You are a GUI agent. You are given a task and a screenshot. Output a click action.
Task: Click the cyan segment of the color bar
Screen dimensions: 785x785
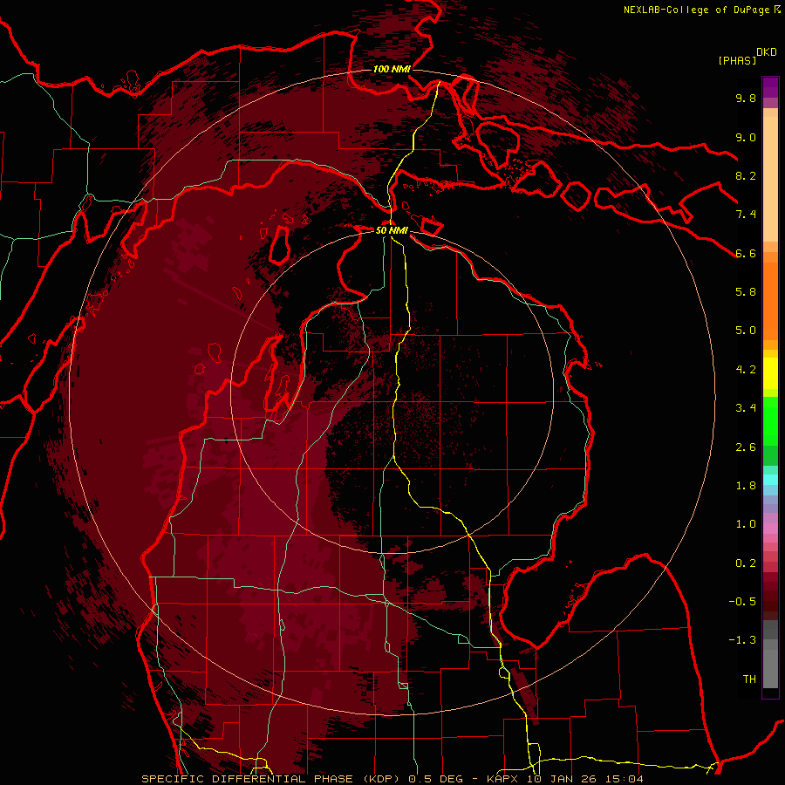770,479
